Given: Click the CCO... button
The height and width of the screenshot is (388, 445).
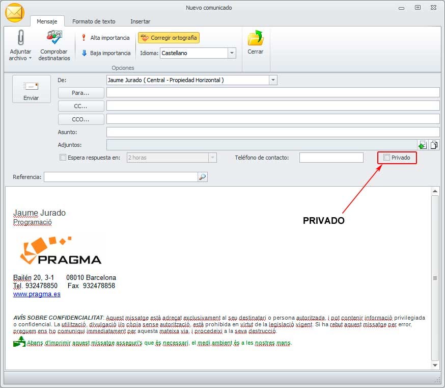Looking at the screenshot, I should [x=81, y=119].
